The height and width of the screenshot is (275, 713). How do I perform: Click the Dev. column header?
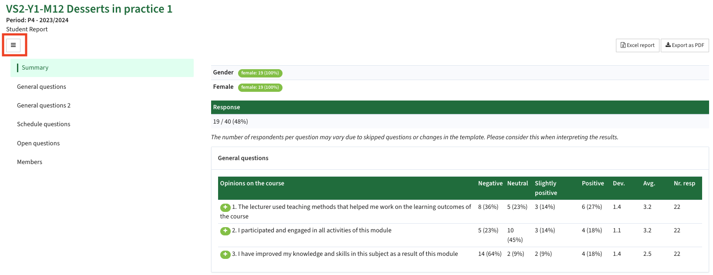click(x=619, y=183)
